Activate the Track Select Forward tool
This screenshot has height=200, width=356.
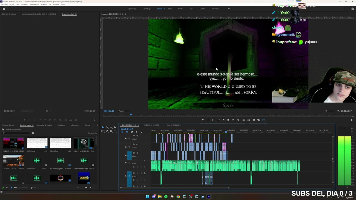[x=107, y=127]
